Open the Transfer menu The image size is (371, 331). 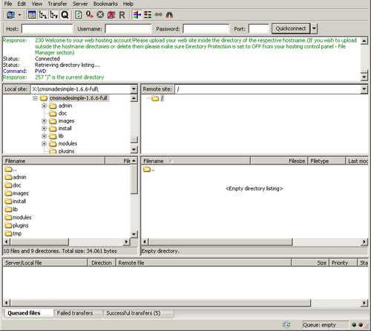57,4
